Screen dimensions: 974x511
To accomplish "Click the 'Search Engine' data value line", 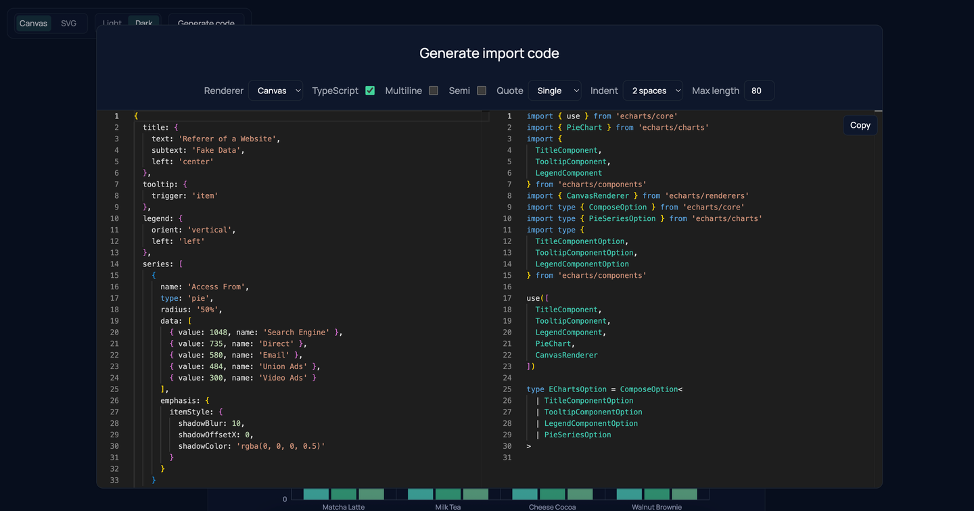I will coord(269,332).
